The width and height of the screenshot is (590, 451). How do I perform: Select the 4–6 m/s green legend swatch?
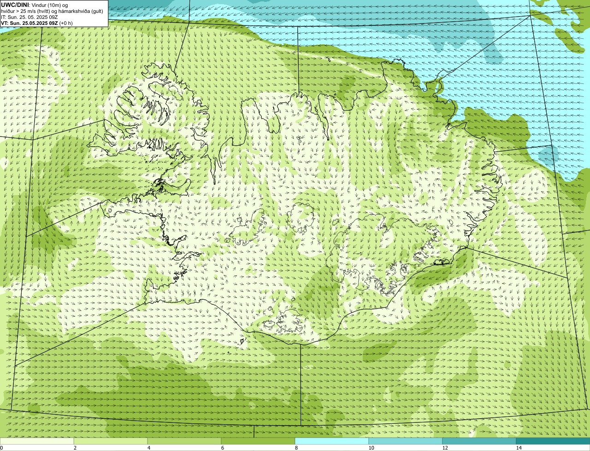click(x=184, y=441)
